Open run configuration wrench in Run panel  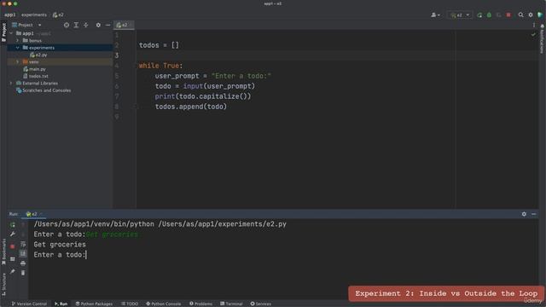(x=13, y=235)
